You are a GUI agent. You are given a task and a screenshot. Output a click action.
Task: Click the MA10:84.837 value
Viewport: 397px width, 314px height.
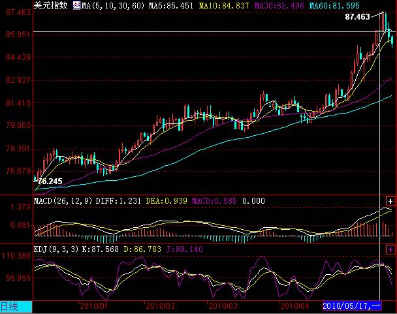[x=224, y=6]
